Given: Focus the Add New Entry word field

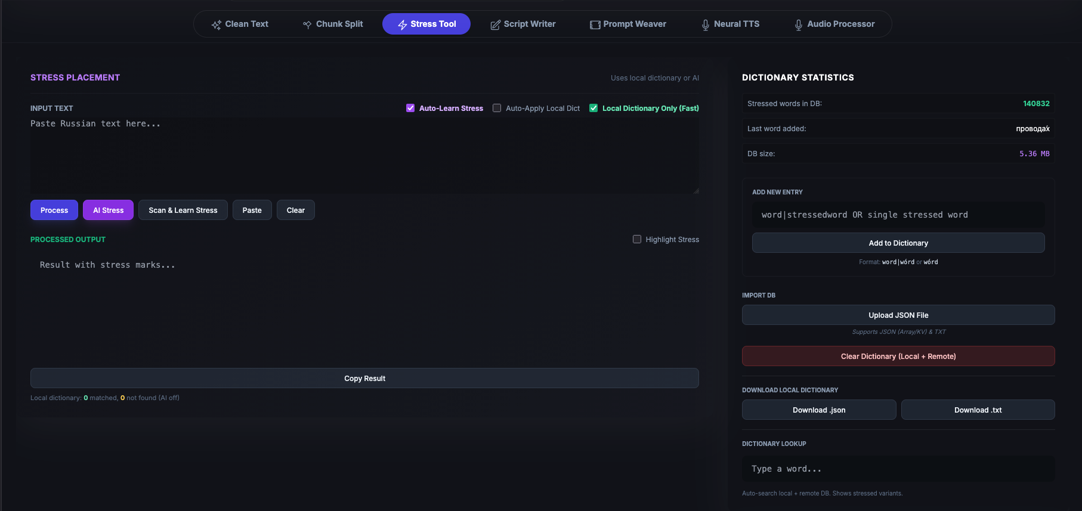Looking at the screenshot, I should pyautogui.click(x=898, y=215).
